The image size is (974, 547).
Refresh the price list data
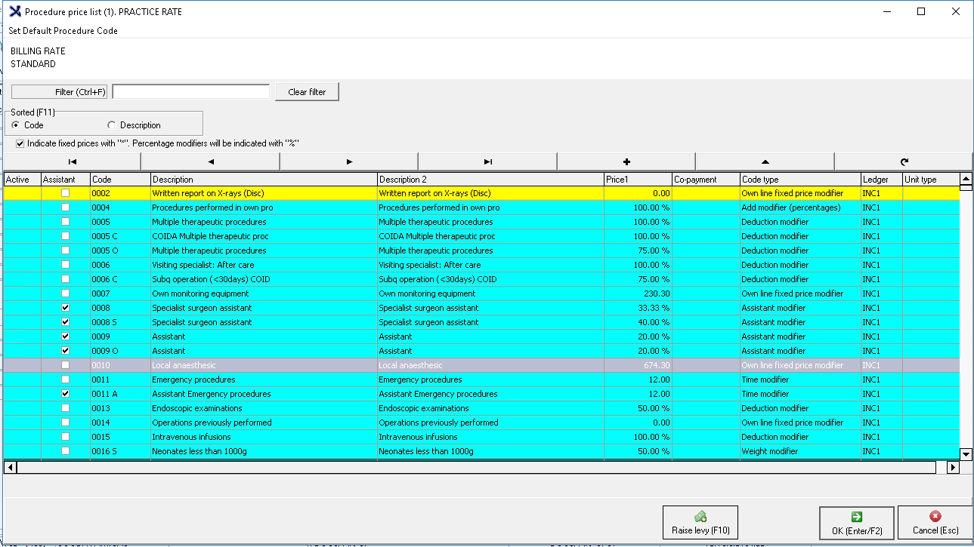click(x=904, y=161)
